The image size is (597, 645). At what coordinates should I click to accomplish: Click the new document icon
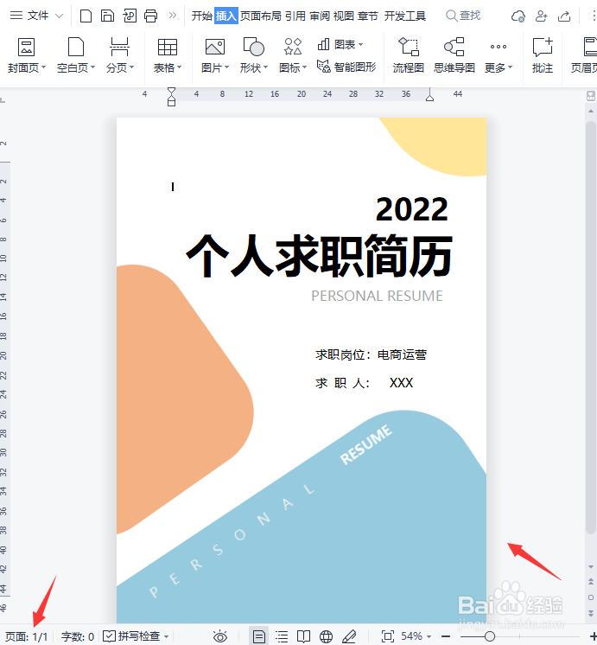tap(86, 16)
